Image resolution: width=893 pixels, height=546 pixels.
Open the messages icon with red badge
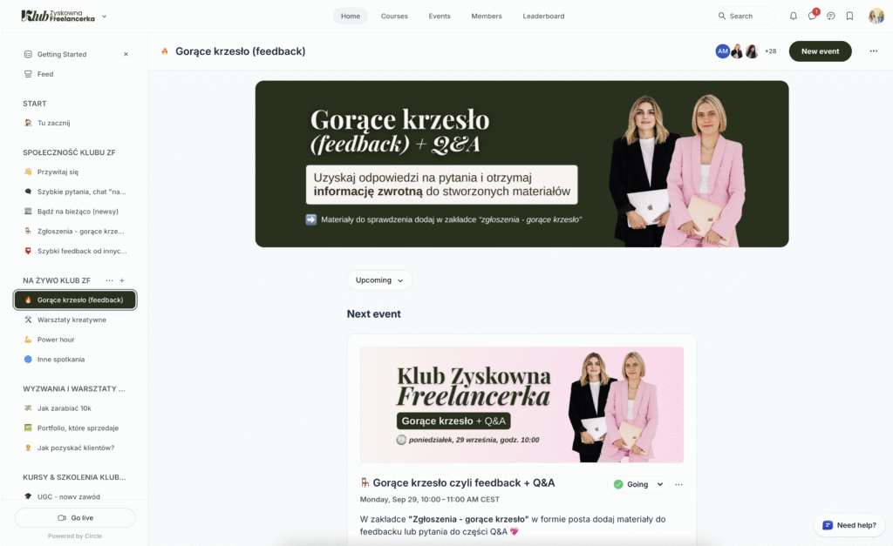(x=812, y=16)
